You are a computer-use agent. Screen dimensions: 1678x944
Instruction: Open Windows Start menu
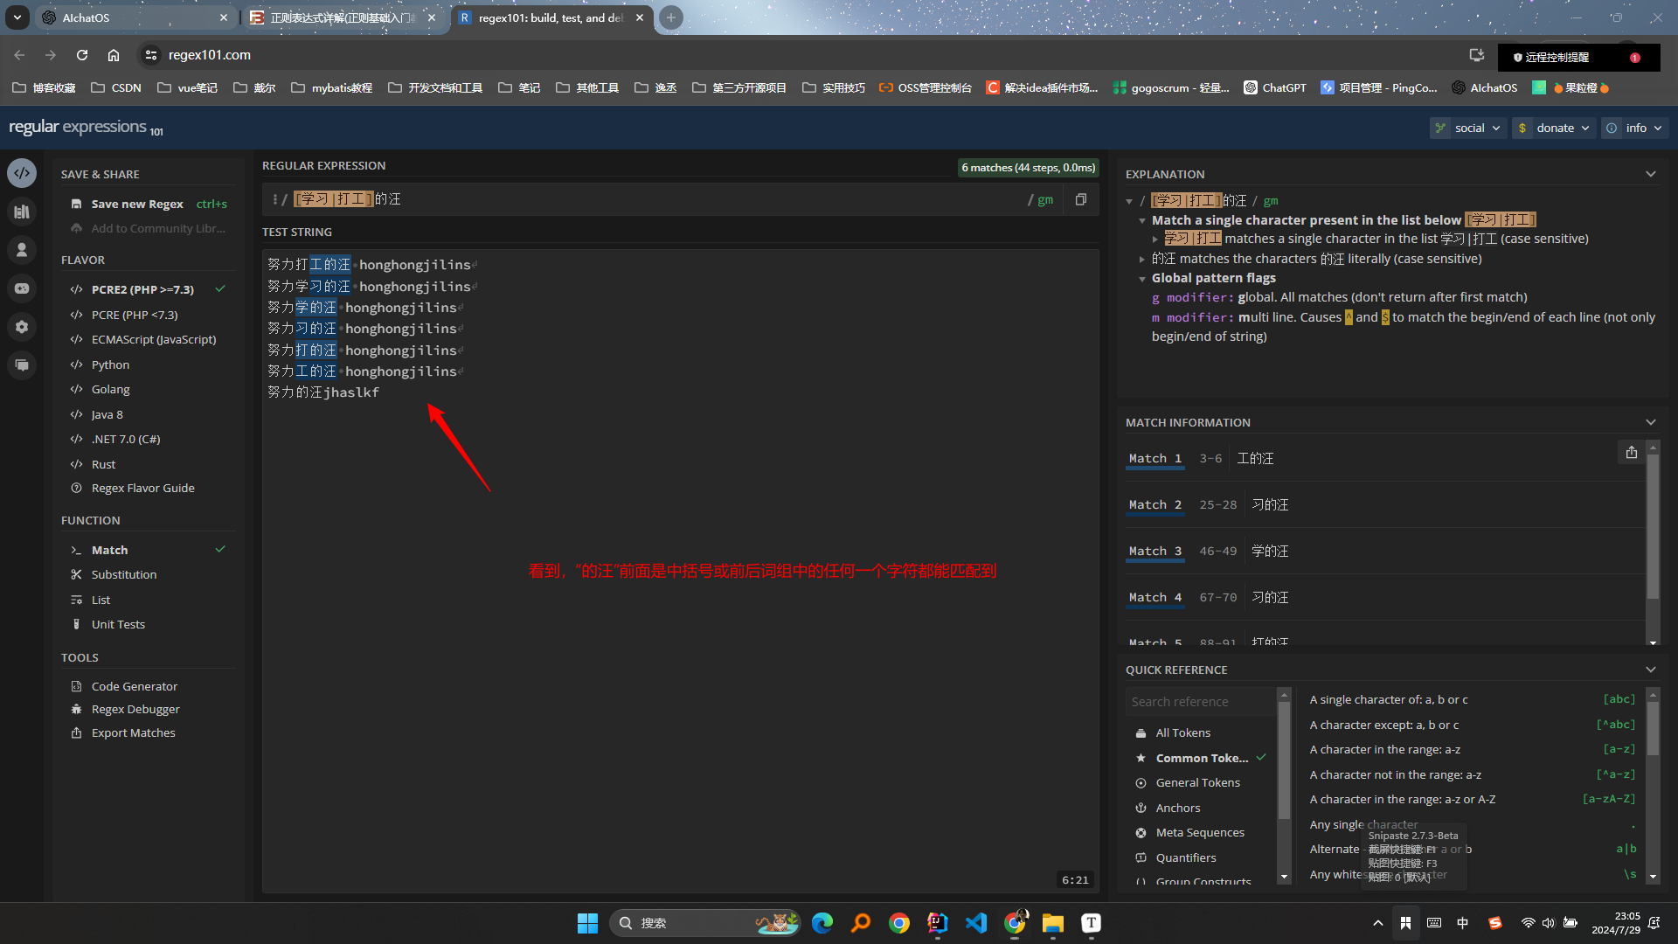[587, 923]
